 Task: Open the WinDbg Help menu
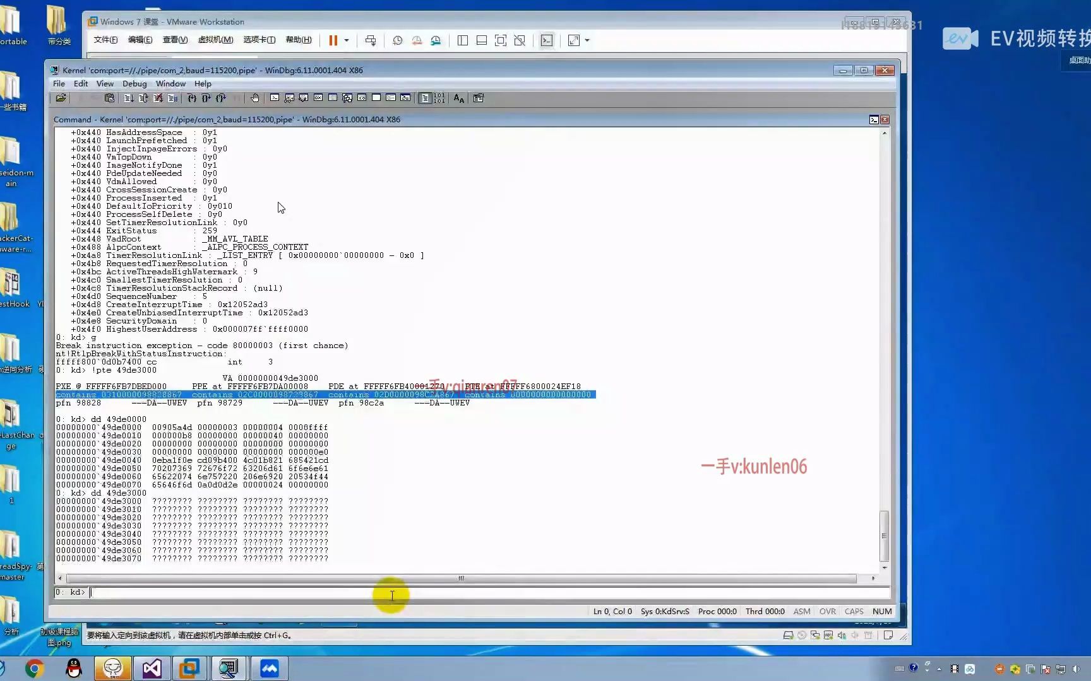203,83
